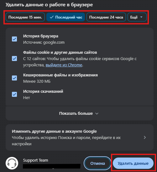Viewport: 157px width, 172px height.
Task: Disable the Кешированные файлы и изображения checkbox
Action: point(14,78)
